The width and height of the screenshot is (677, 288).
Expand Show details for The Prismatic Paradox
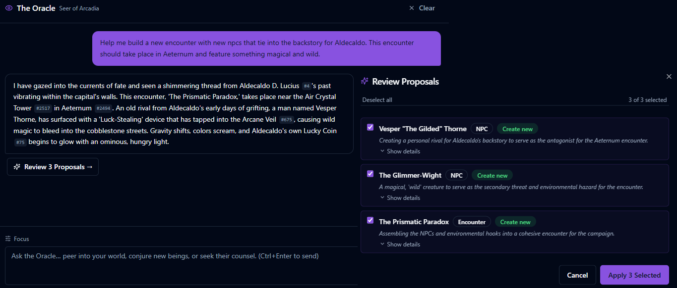(400, 244)
